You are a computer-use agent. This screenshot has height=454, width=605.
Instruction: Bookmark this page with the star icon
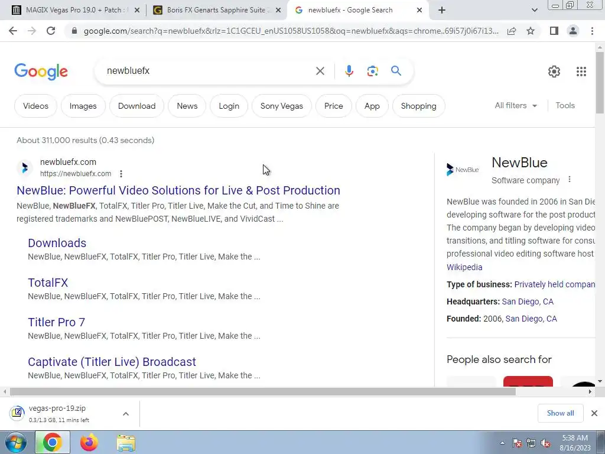click(x=531, y=31)
